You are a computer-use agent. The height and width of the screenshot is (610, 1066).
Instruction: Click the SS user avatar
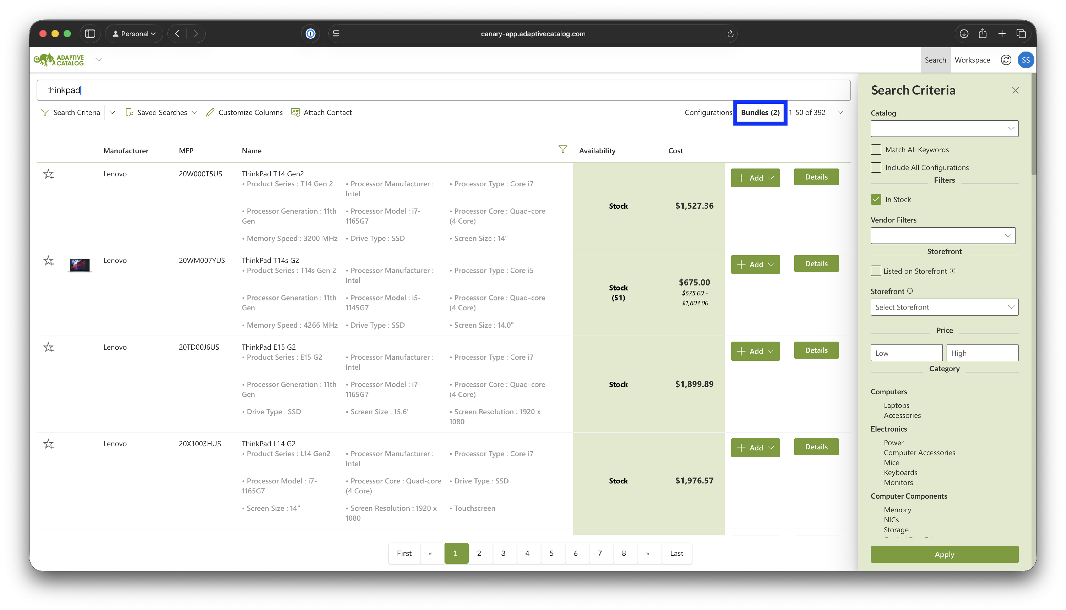point(1025,60)
